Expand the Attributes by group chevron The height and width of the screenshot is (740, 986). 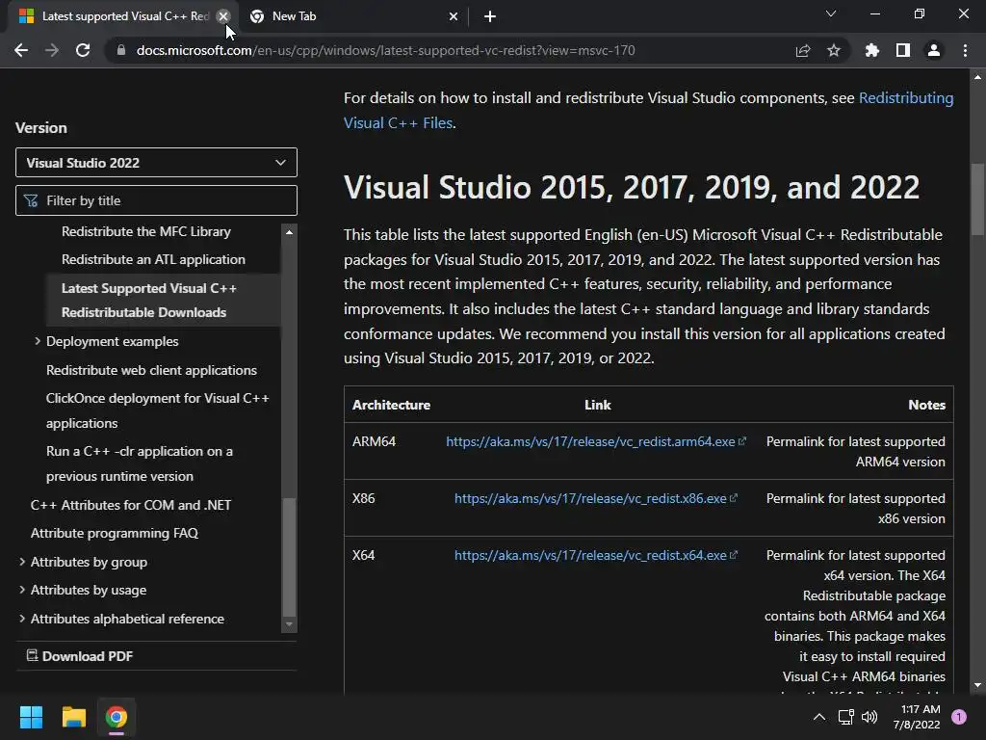tap(22, 562)
